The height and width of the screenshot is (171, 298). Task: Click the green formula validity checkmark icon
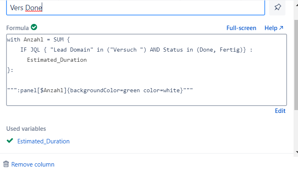pyautogui.click(x=34, y=28)
